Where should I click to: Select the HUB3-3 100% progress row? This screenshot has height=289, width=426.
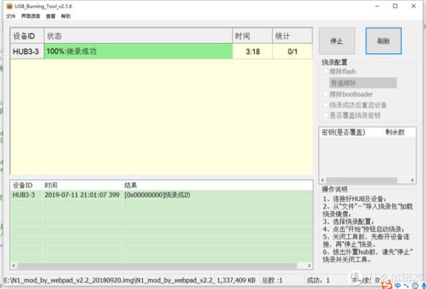[x=161, y=51]
